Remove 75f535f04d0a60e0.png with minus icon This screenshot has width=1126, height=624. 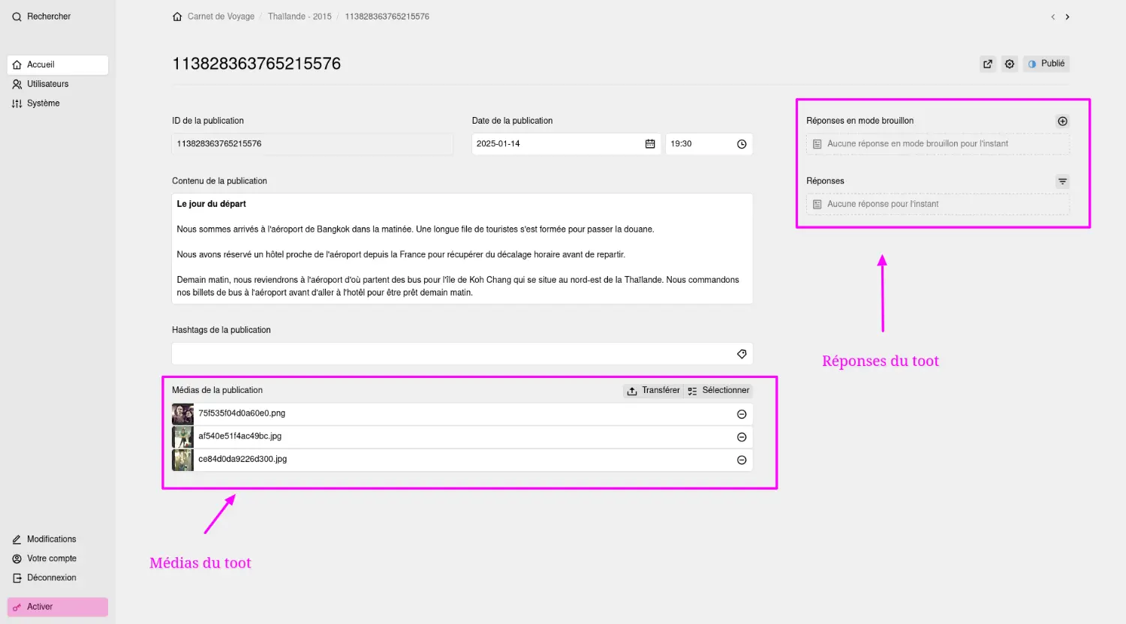(742, 414)
